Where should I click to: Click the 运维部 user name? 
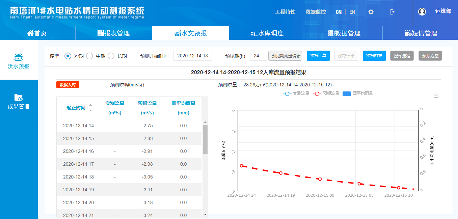[443, 11]
